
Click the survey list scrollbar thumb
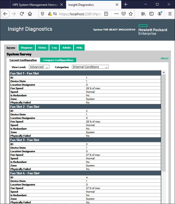pos(164,123)
